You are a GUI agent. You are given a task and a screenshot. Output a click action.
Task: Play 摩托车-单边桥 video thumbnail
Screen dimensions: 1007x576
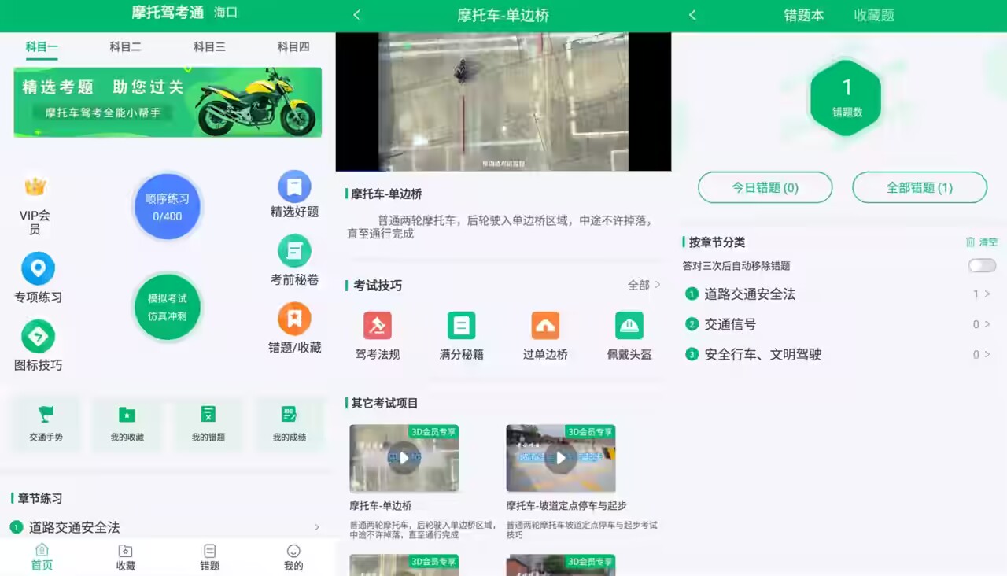tap(404, 458)
